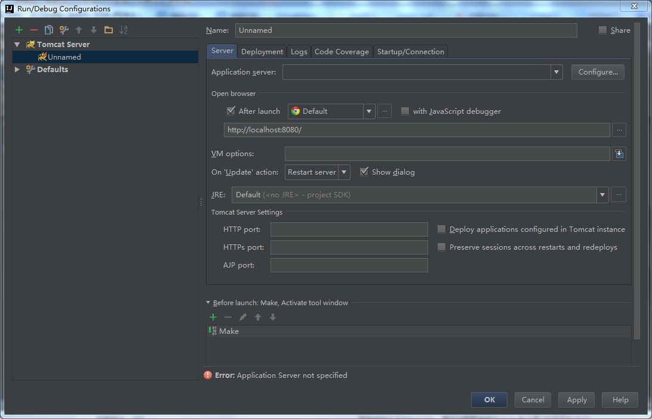Open the Restart server update action dropdown
Image resolution: width=652 pixels, height=419 pixels.
point(344,172)
